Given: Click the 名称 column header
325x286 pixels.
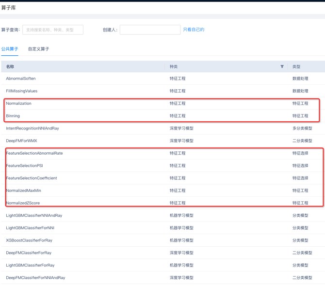Looking at the screenshot, I should [x=10, y=66].
